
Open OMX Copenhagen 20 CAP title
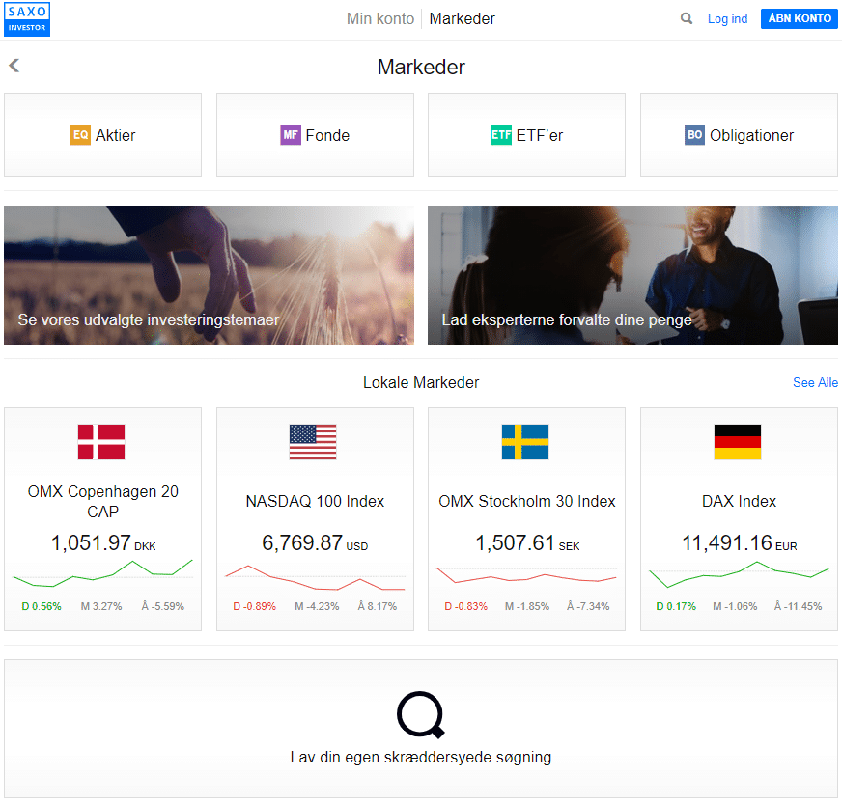[x=102, y=501]
